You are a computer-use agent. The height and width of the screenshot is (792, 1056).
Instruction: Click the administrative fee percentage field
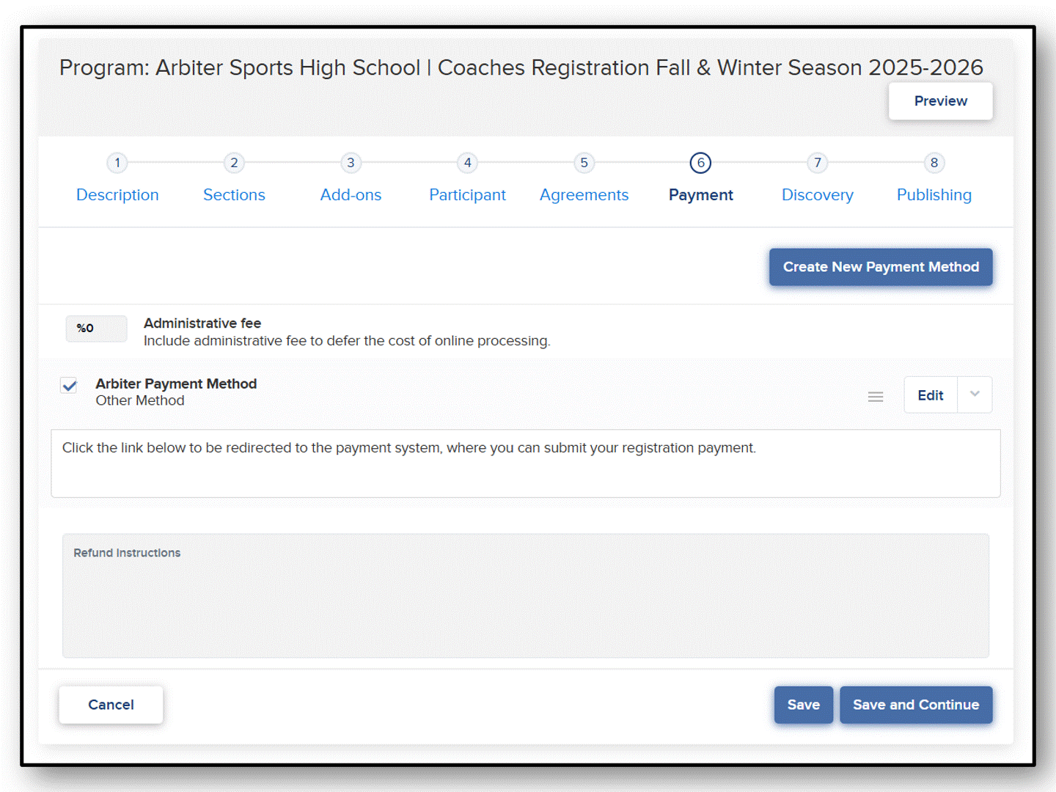coord(96,329)
